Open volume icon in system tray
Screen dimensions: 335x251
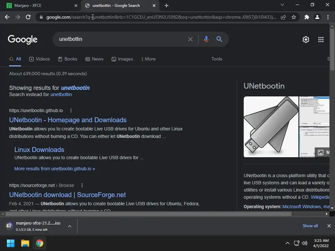click(305, 243)
